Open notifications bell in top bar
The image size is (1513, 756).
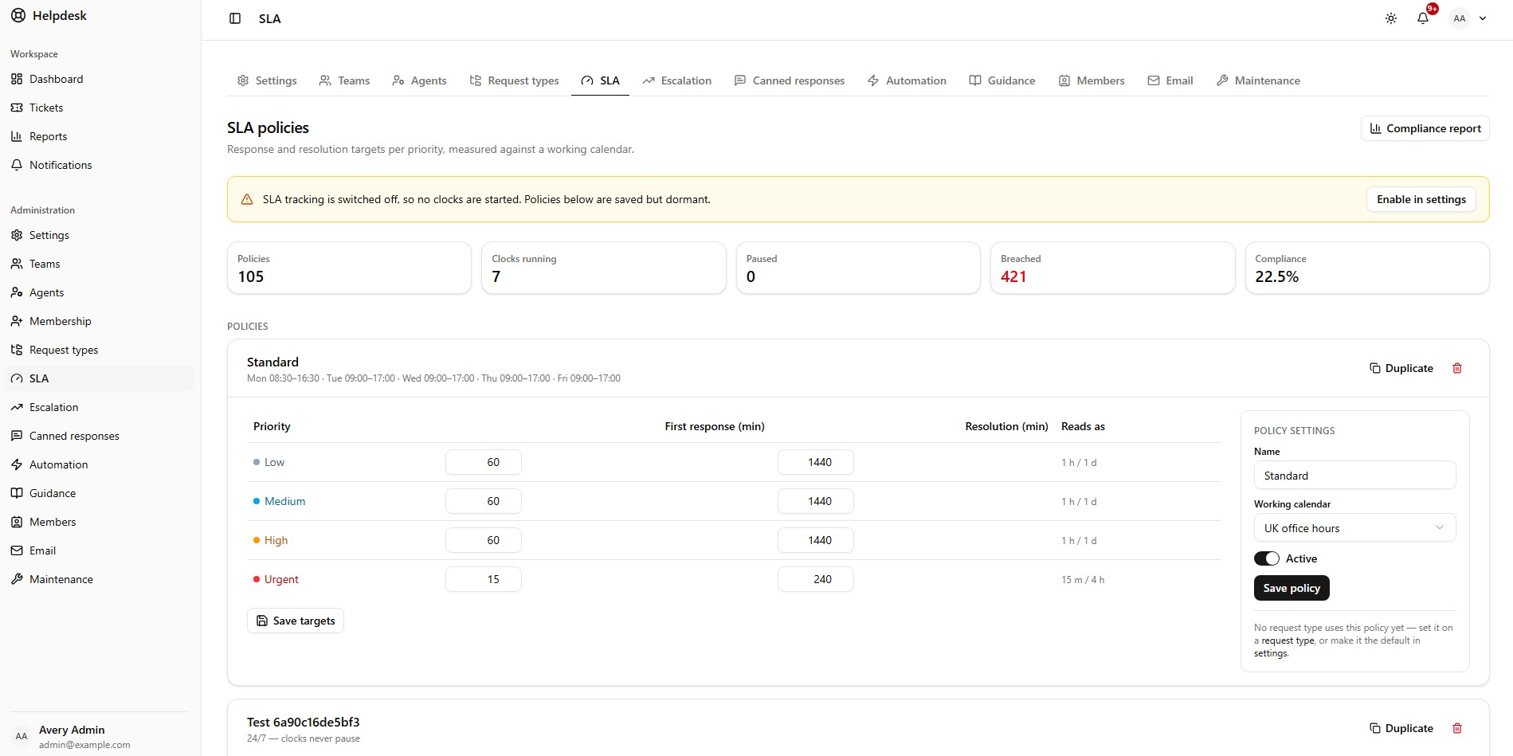[1423, 18]
